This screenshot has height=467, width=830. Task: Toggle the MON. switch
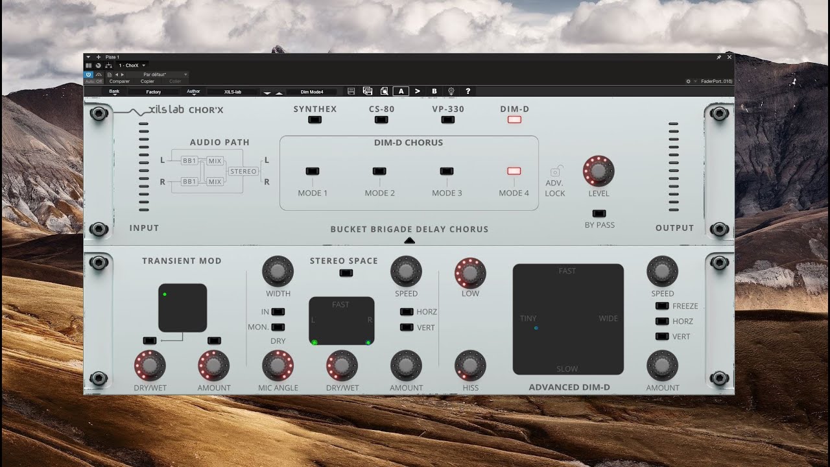click(278, 328)
